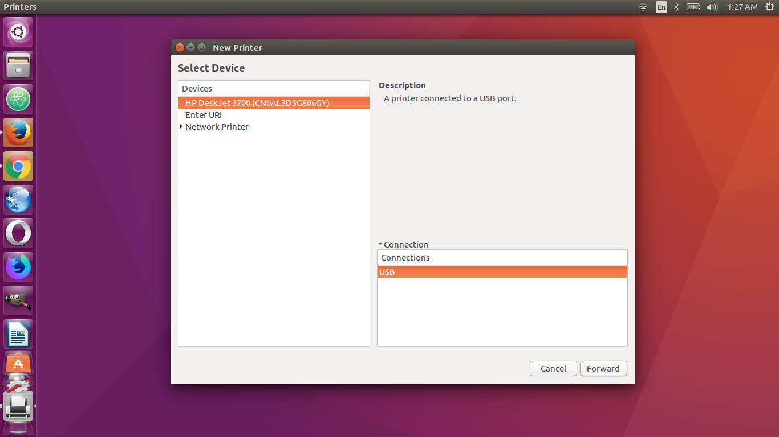Expand the Network Printer tree item
Screen dimensions: 779x437
click(181, 127)
